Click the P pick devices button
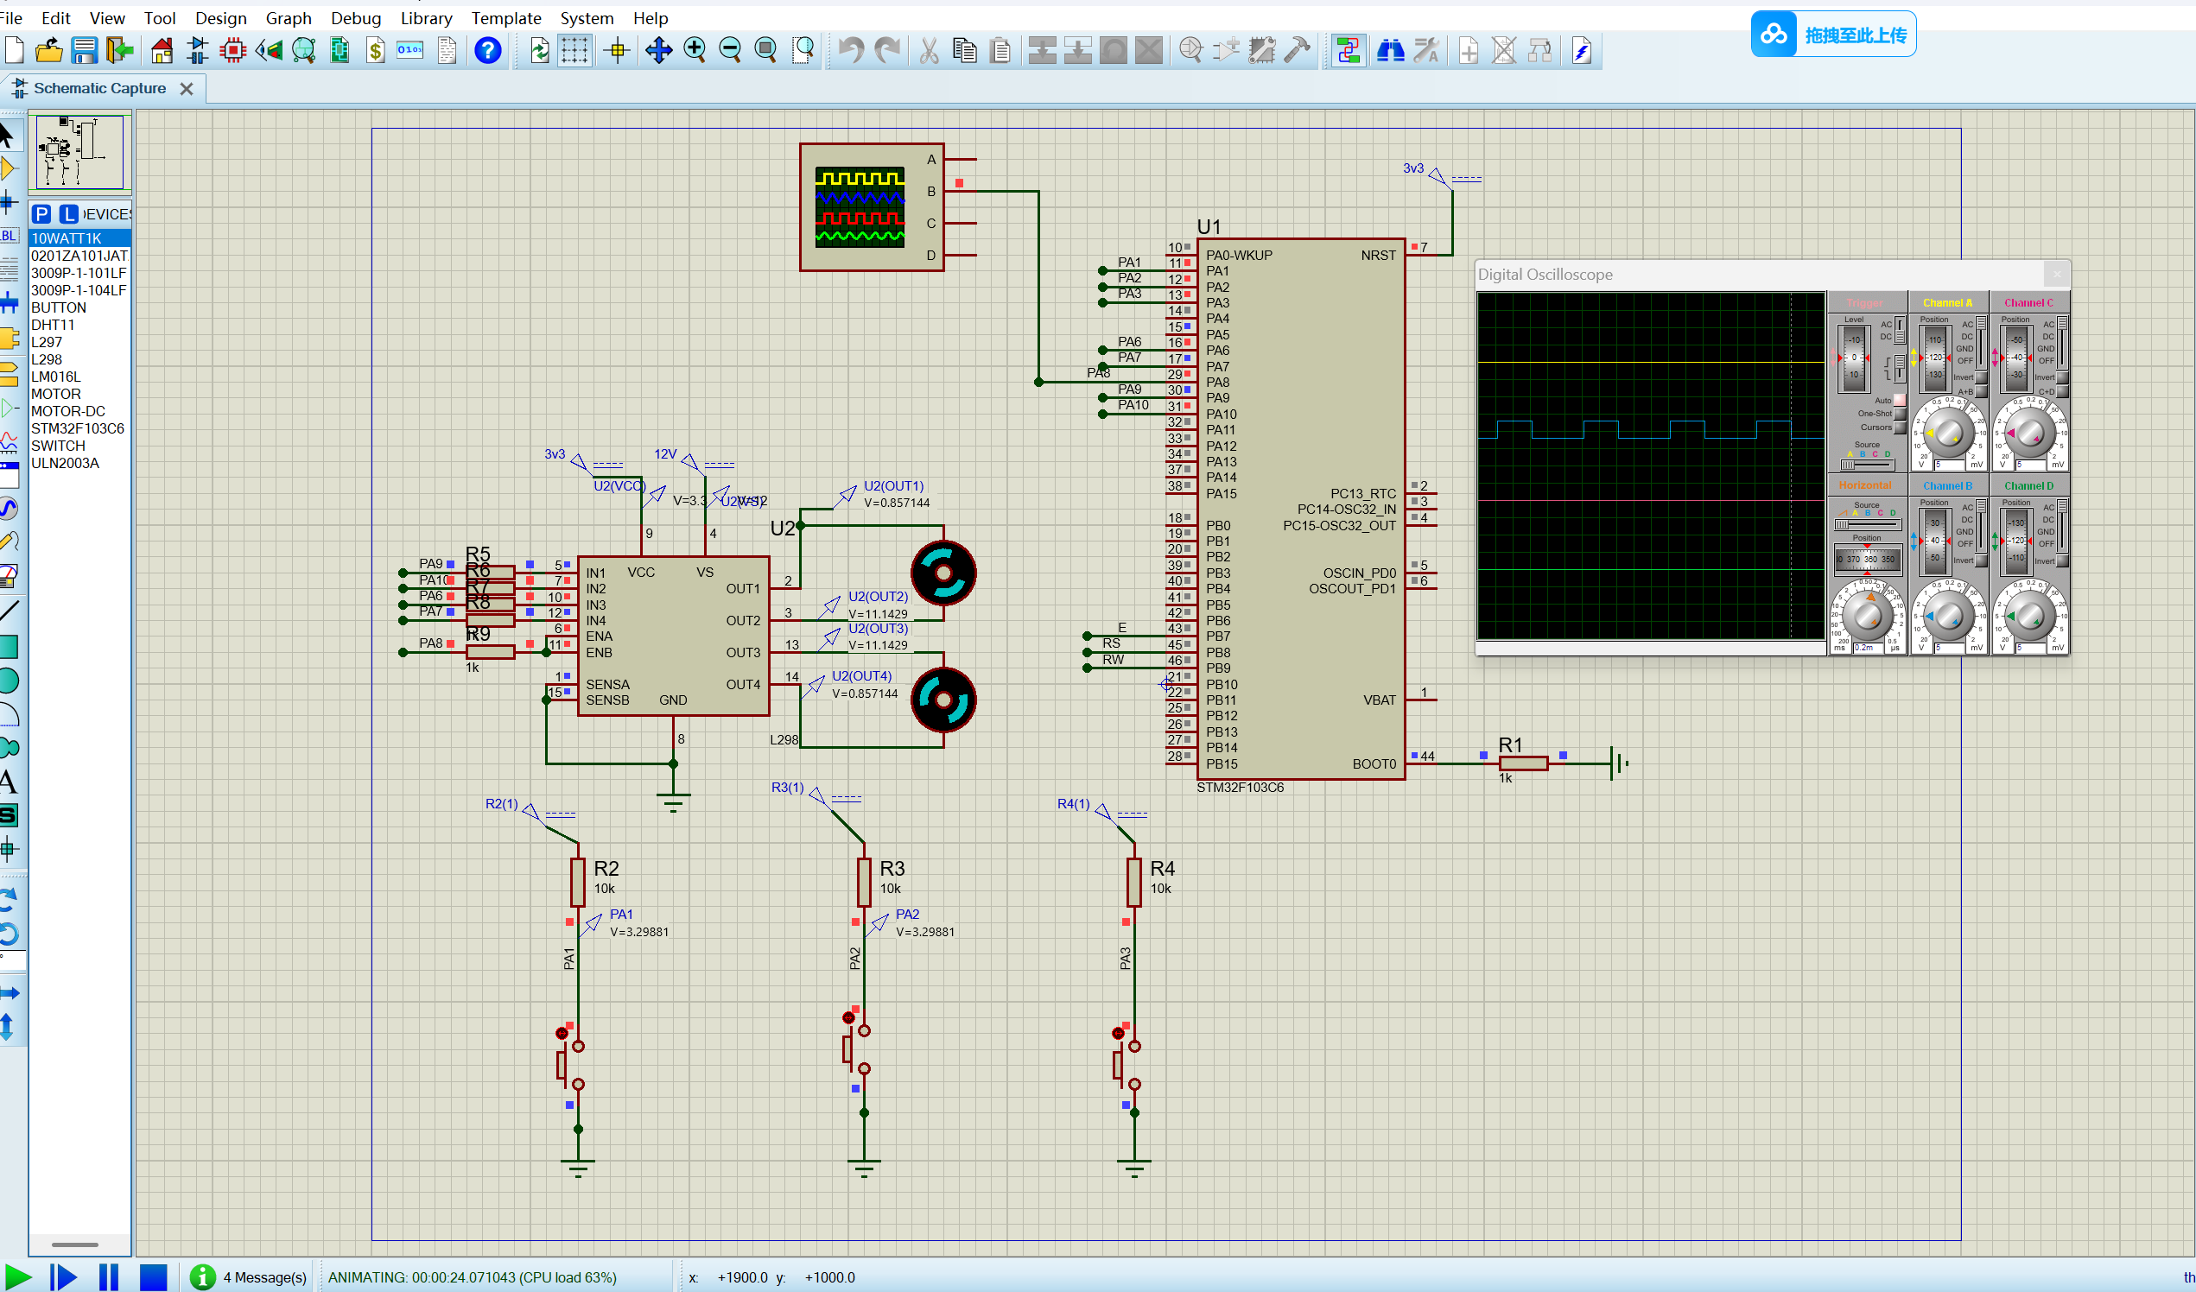 point(41,213)
